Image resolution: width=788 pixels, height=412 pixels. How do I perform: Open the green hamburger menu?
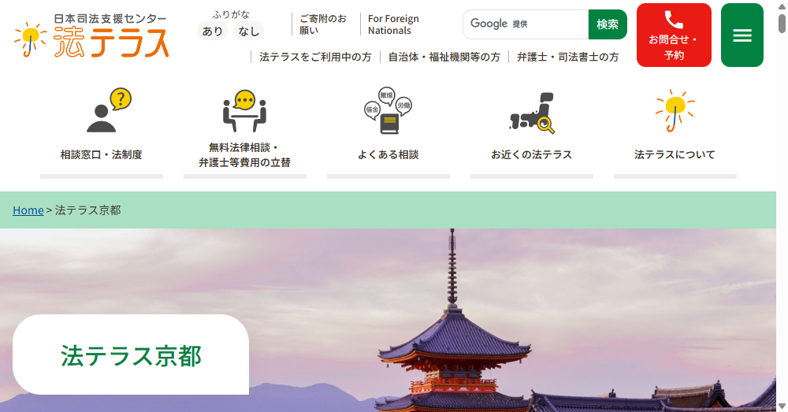pos(742,35)
